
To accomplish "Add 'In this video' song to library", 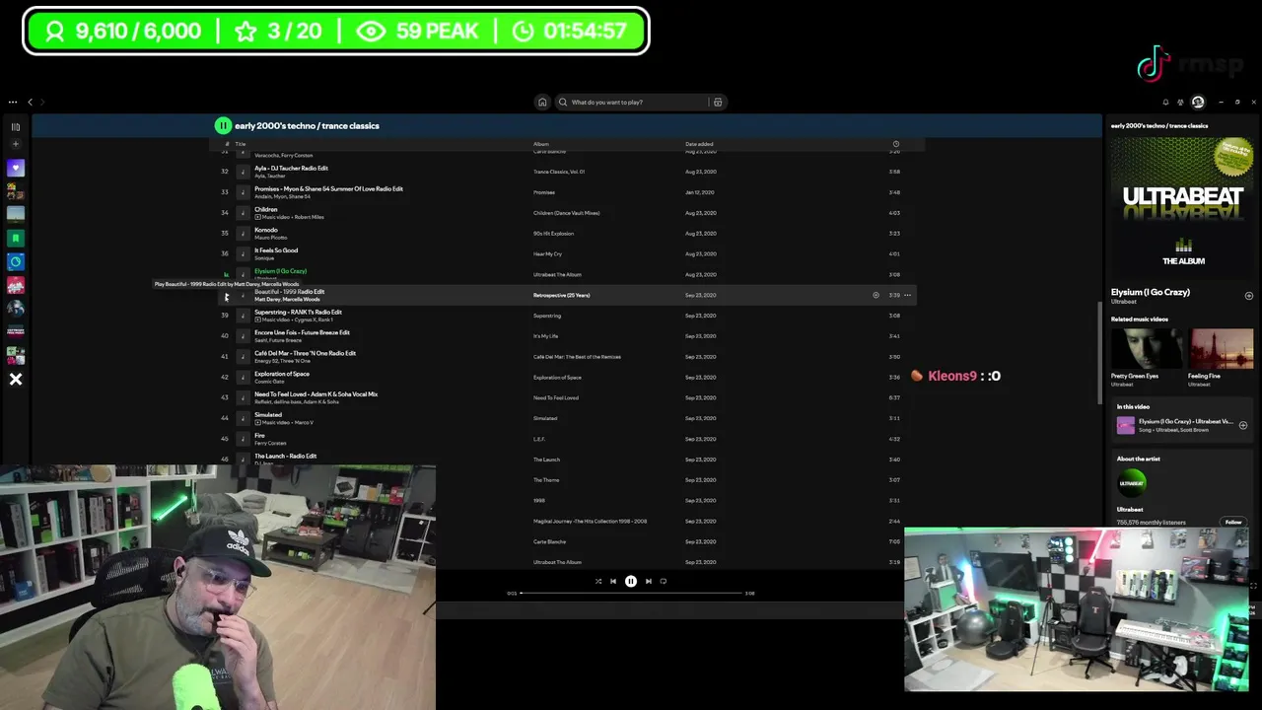I will (1242, 425).
